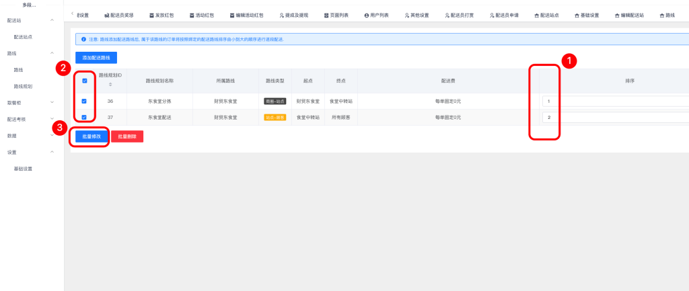Click the 用户列表 tab icon
The width and height of the screenshot is (689, 291).
[x=367, y=15]
